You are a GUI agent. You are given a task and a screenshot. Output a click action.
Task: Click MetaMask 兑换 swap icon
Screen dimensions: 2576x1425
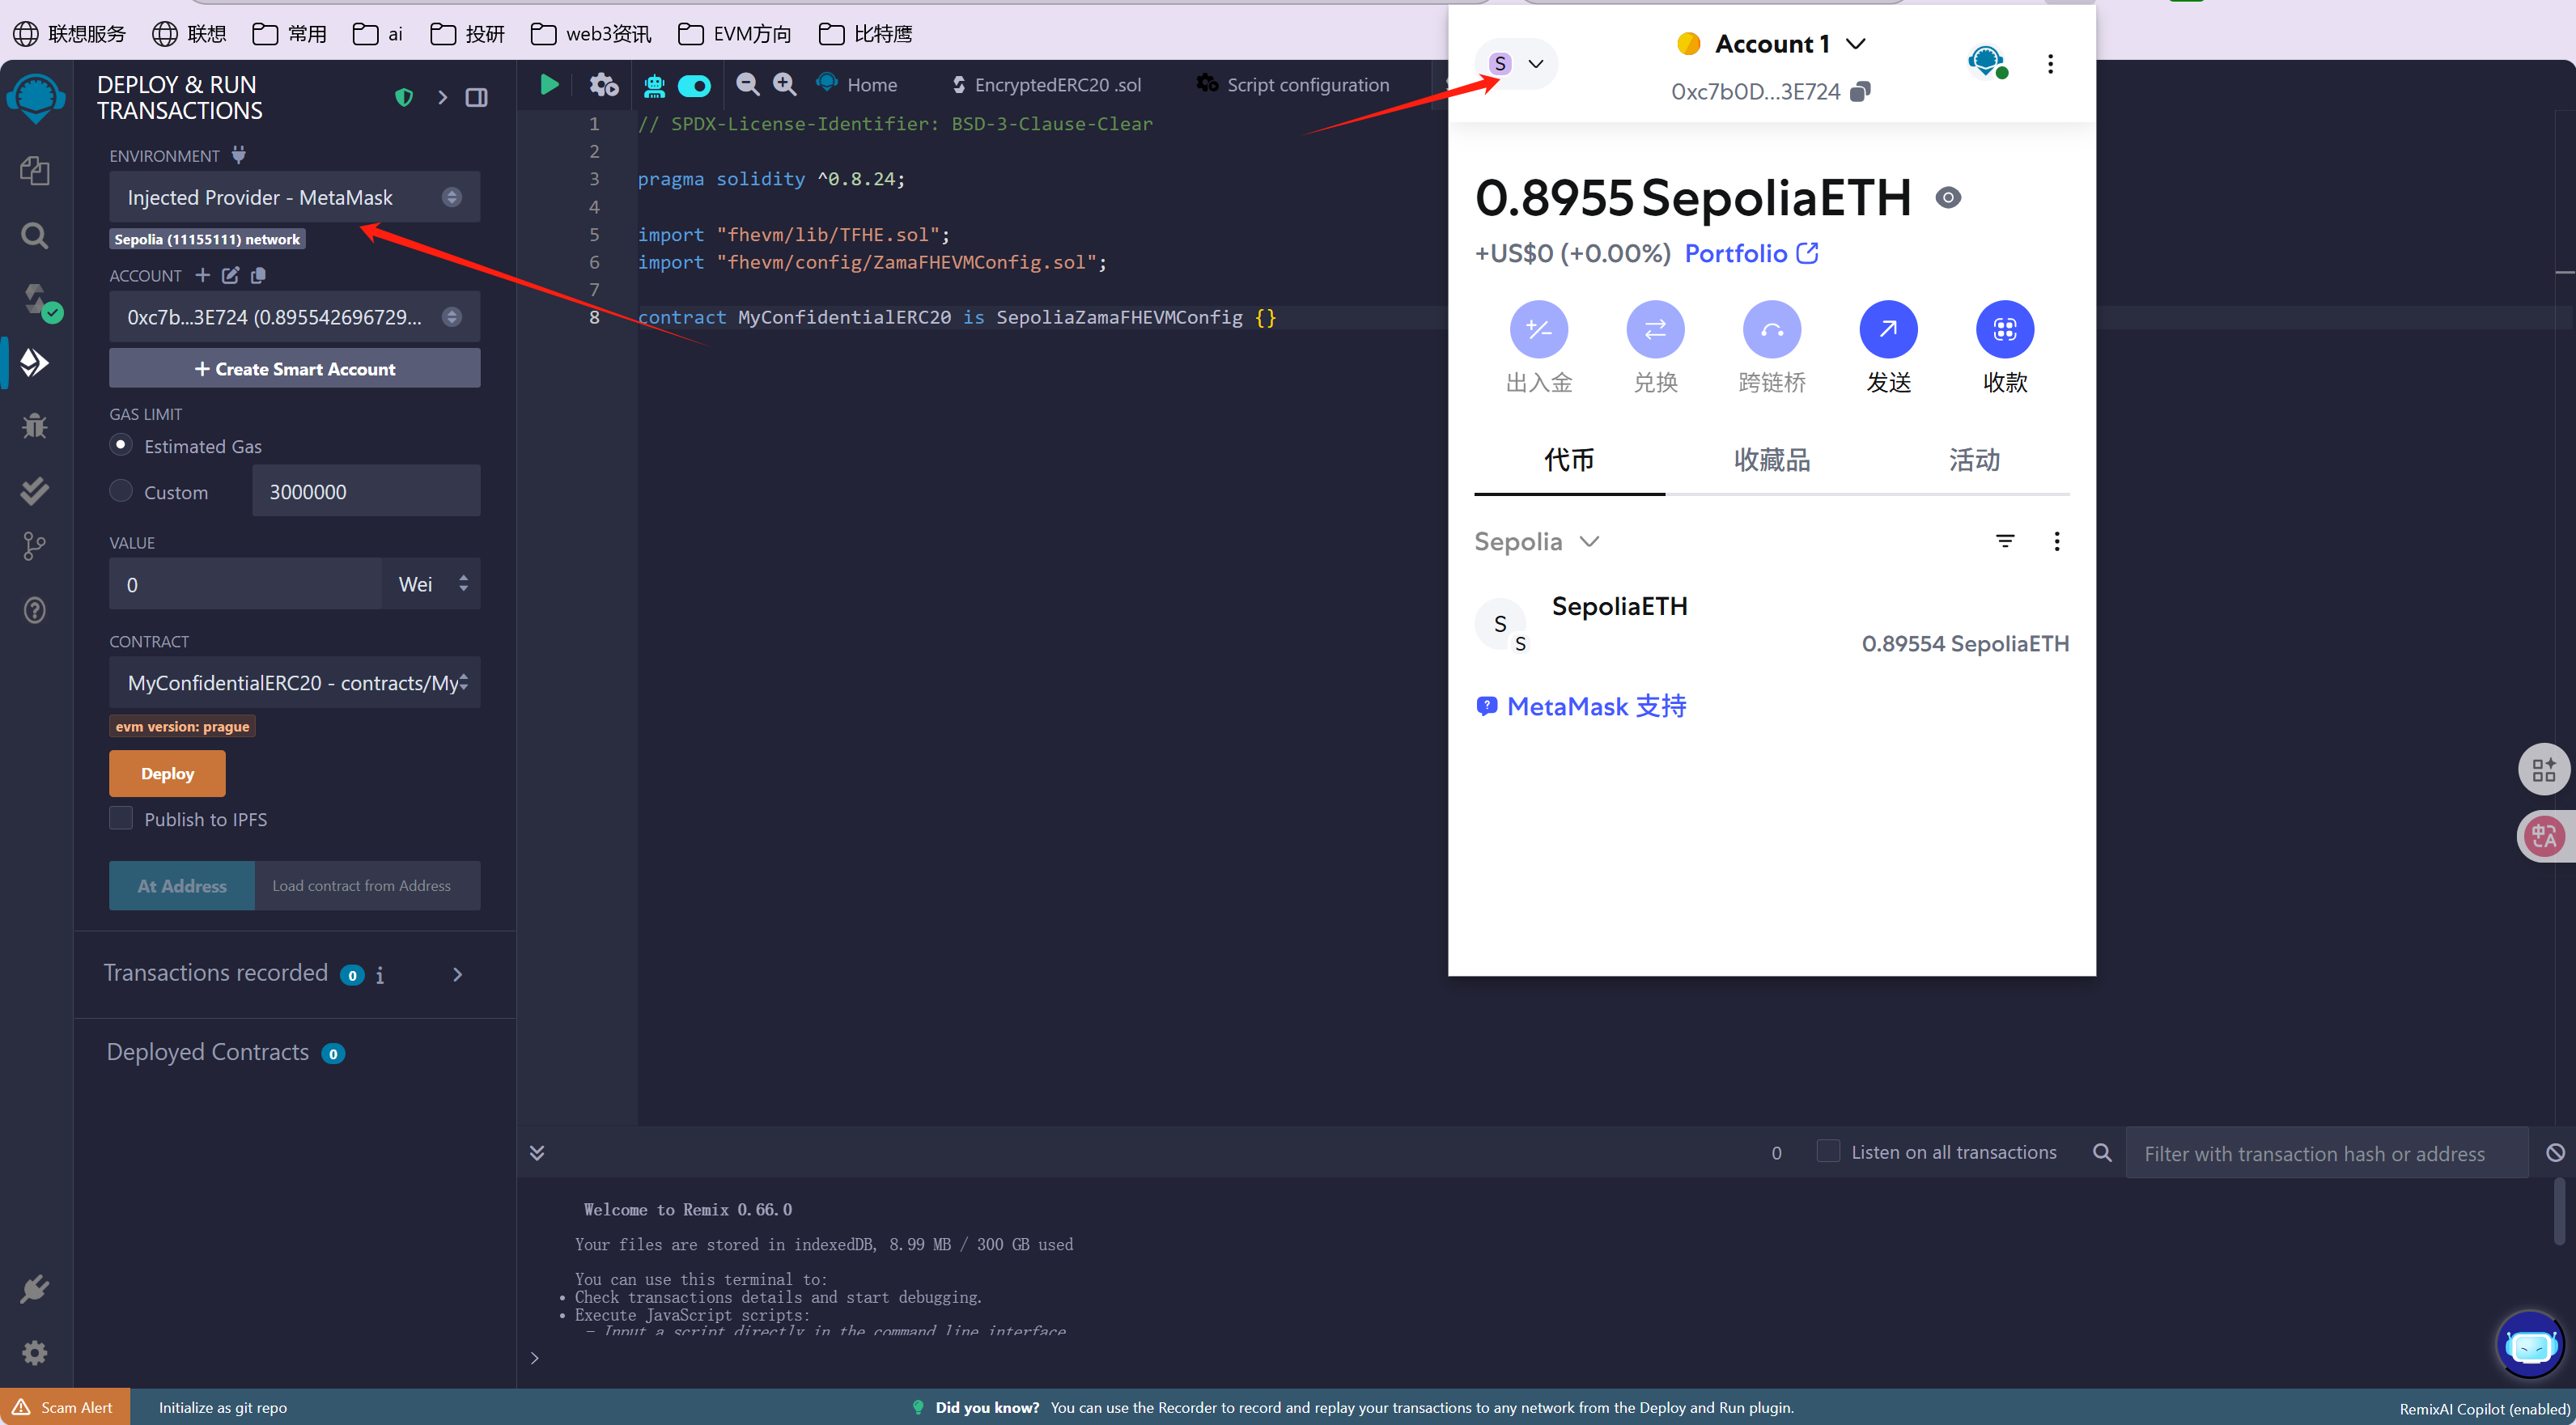pyautogui.click(x=1655, y=329)
